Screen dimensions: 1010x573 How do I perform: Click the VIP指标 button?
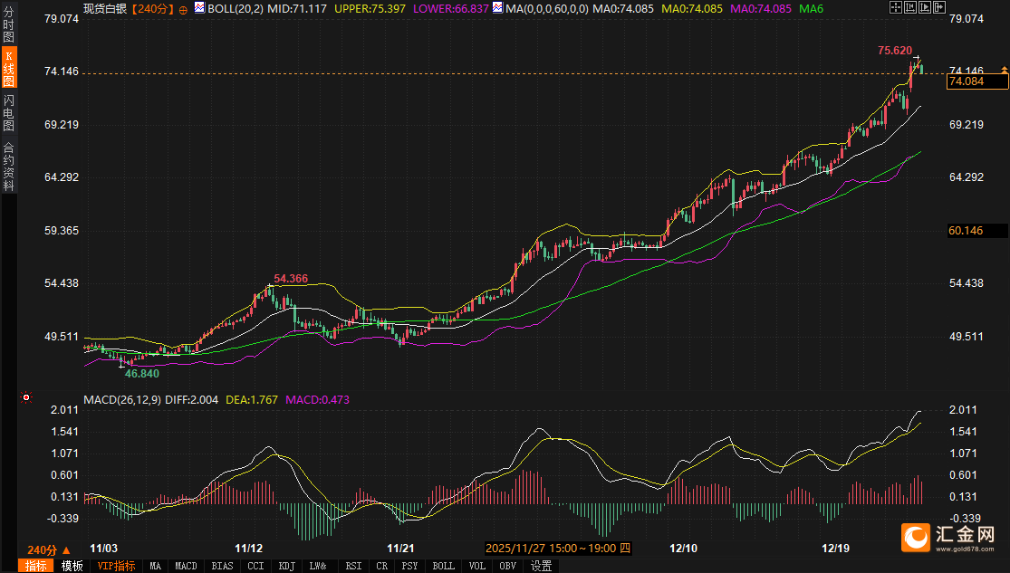[116, 566]
